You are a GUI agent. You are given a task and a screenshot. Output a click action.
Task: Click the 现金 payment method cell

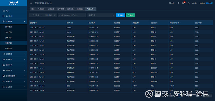click(153, 86)
